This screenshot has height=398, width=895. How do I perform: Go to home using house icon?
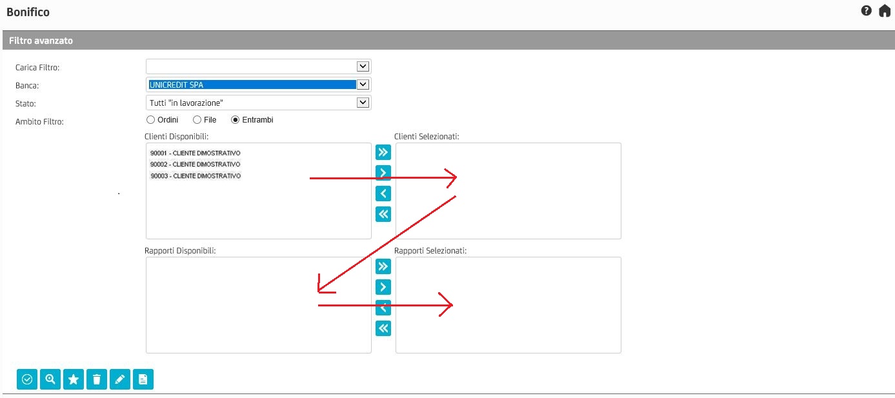(884, 11)
